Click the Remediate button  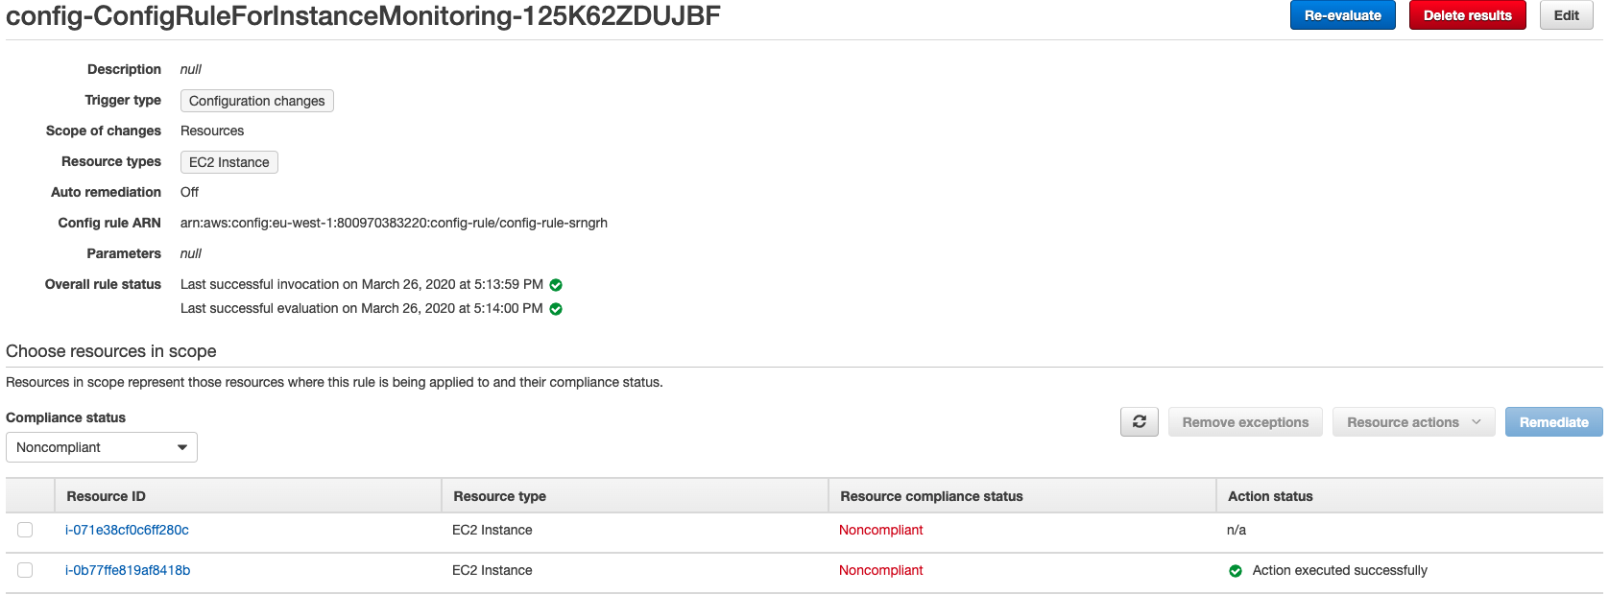pyautogui.click(x=1553, y=422)
